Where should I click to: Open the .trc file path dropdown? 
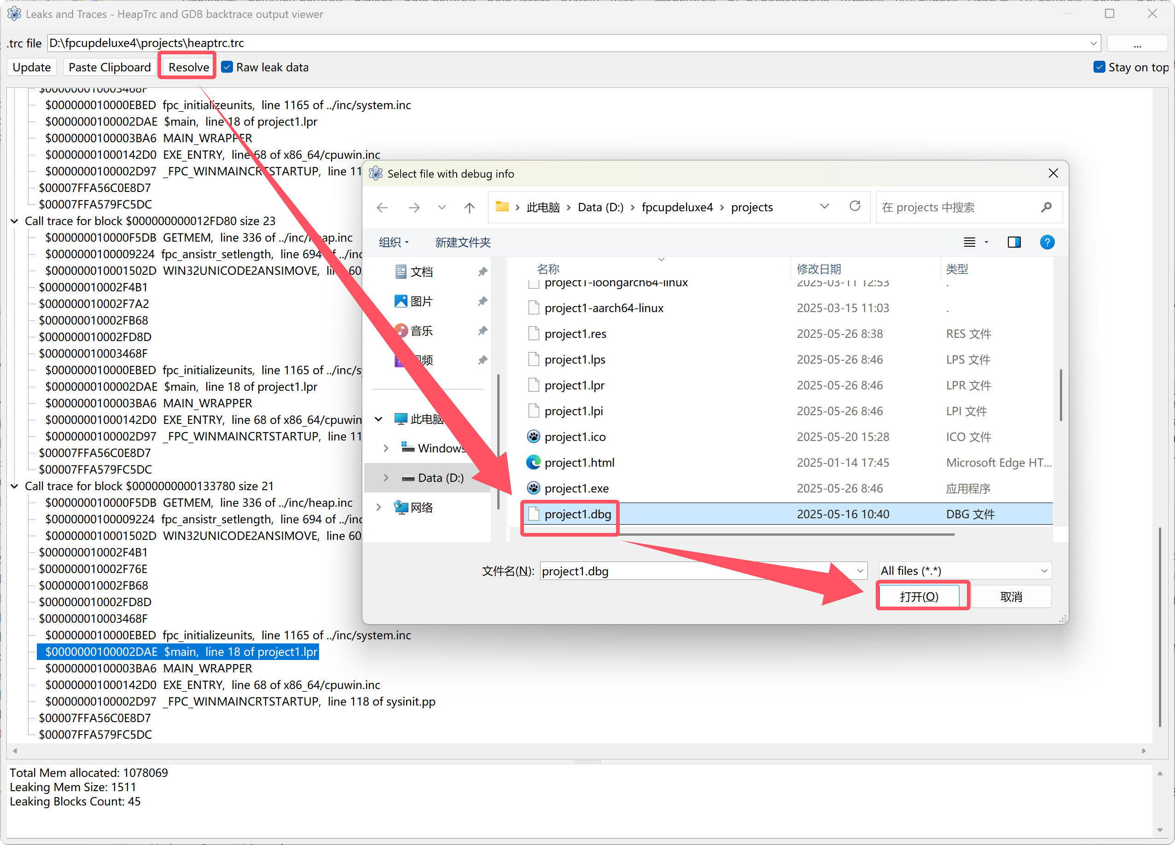pyautogui.click(x=1093, y=43)
